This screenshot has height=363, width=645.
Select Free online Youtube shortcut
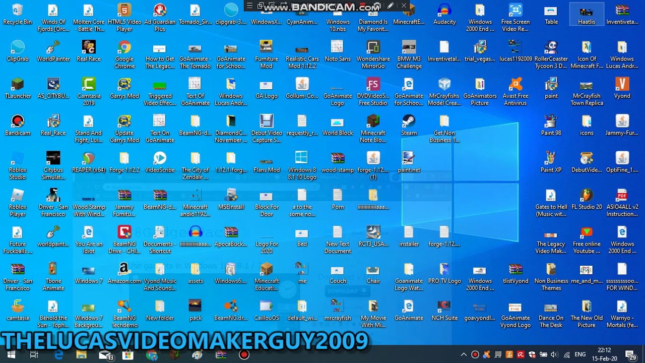click(x=587, y=239)
